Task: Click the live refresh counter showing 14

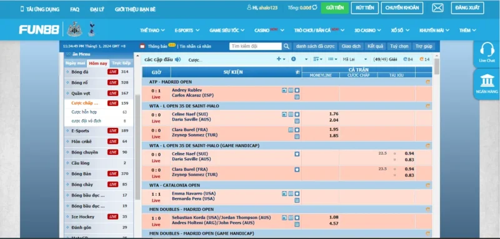Action: coord(424,59)
